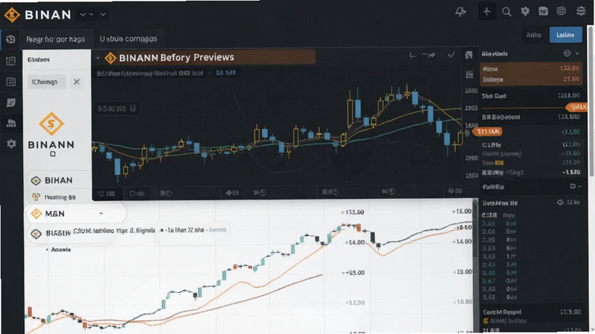This screenshot has width=595, height=334.
Task: Click the clock icon in lower right panel
Action: 560,203
